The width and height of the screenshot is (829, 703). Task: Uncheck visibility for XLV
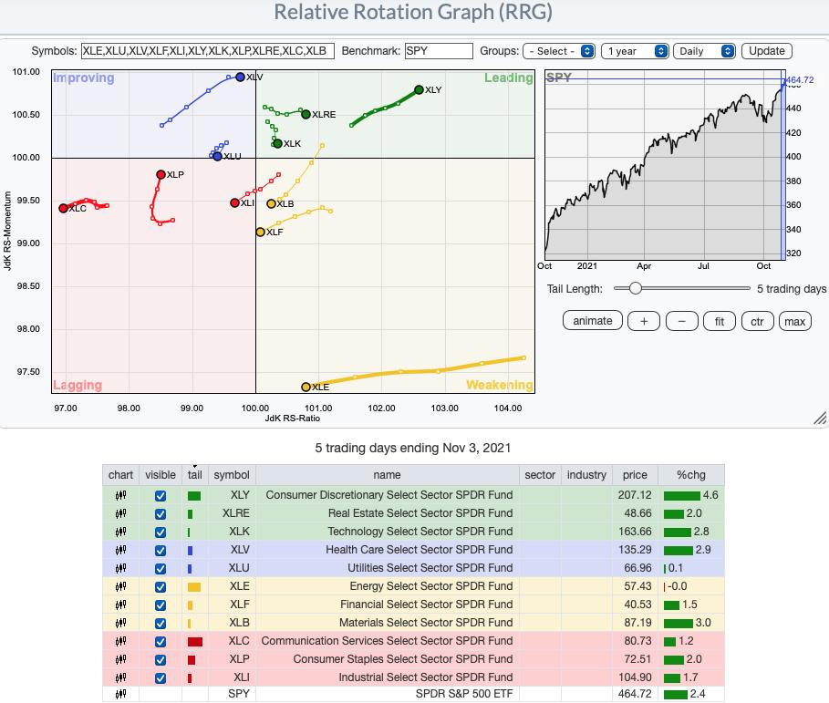pos(161,550)
